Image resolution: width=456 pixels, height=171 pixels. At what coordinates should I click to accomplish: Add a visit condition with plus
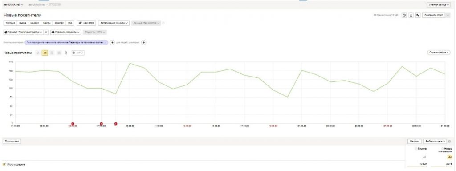click(113, 42)
